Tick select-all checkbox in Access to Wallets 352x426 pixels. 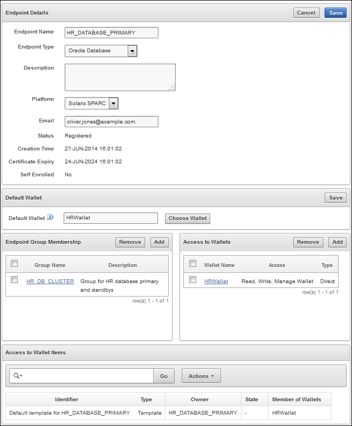pos(192,263)
